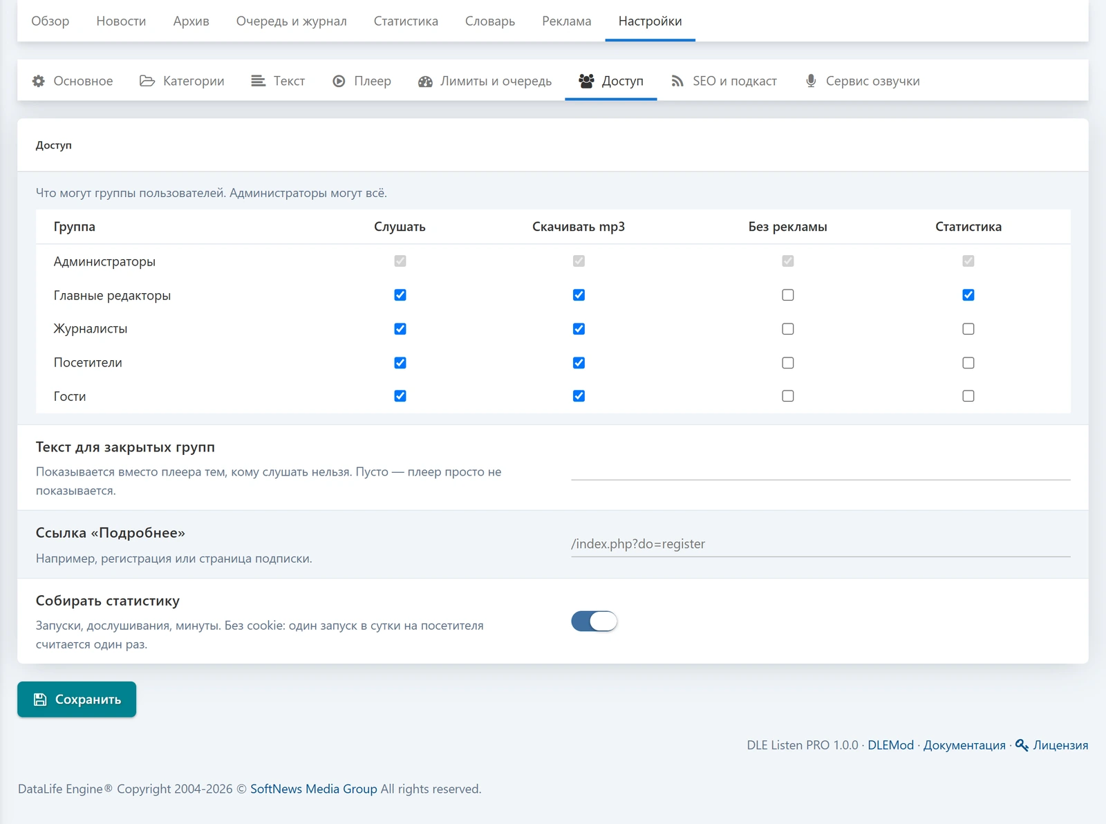1106x824 pixels.
Task: Disable Слушать for Гости
Action: (400, 396)
